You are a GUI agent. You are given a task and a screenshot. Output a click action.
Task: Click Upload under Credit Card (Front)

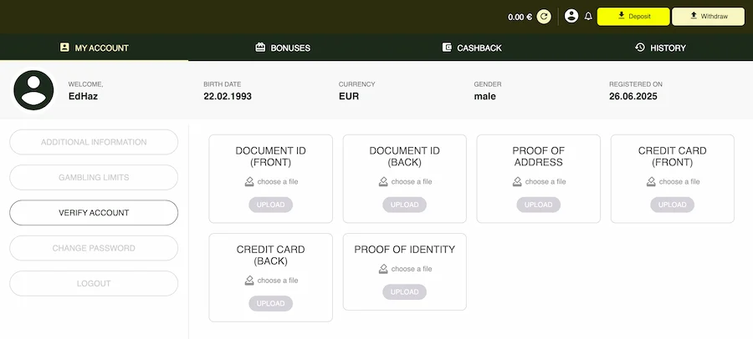point(673,205)
